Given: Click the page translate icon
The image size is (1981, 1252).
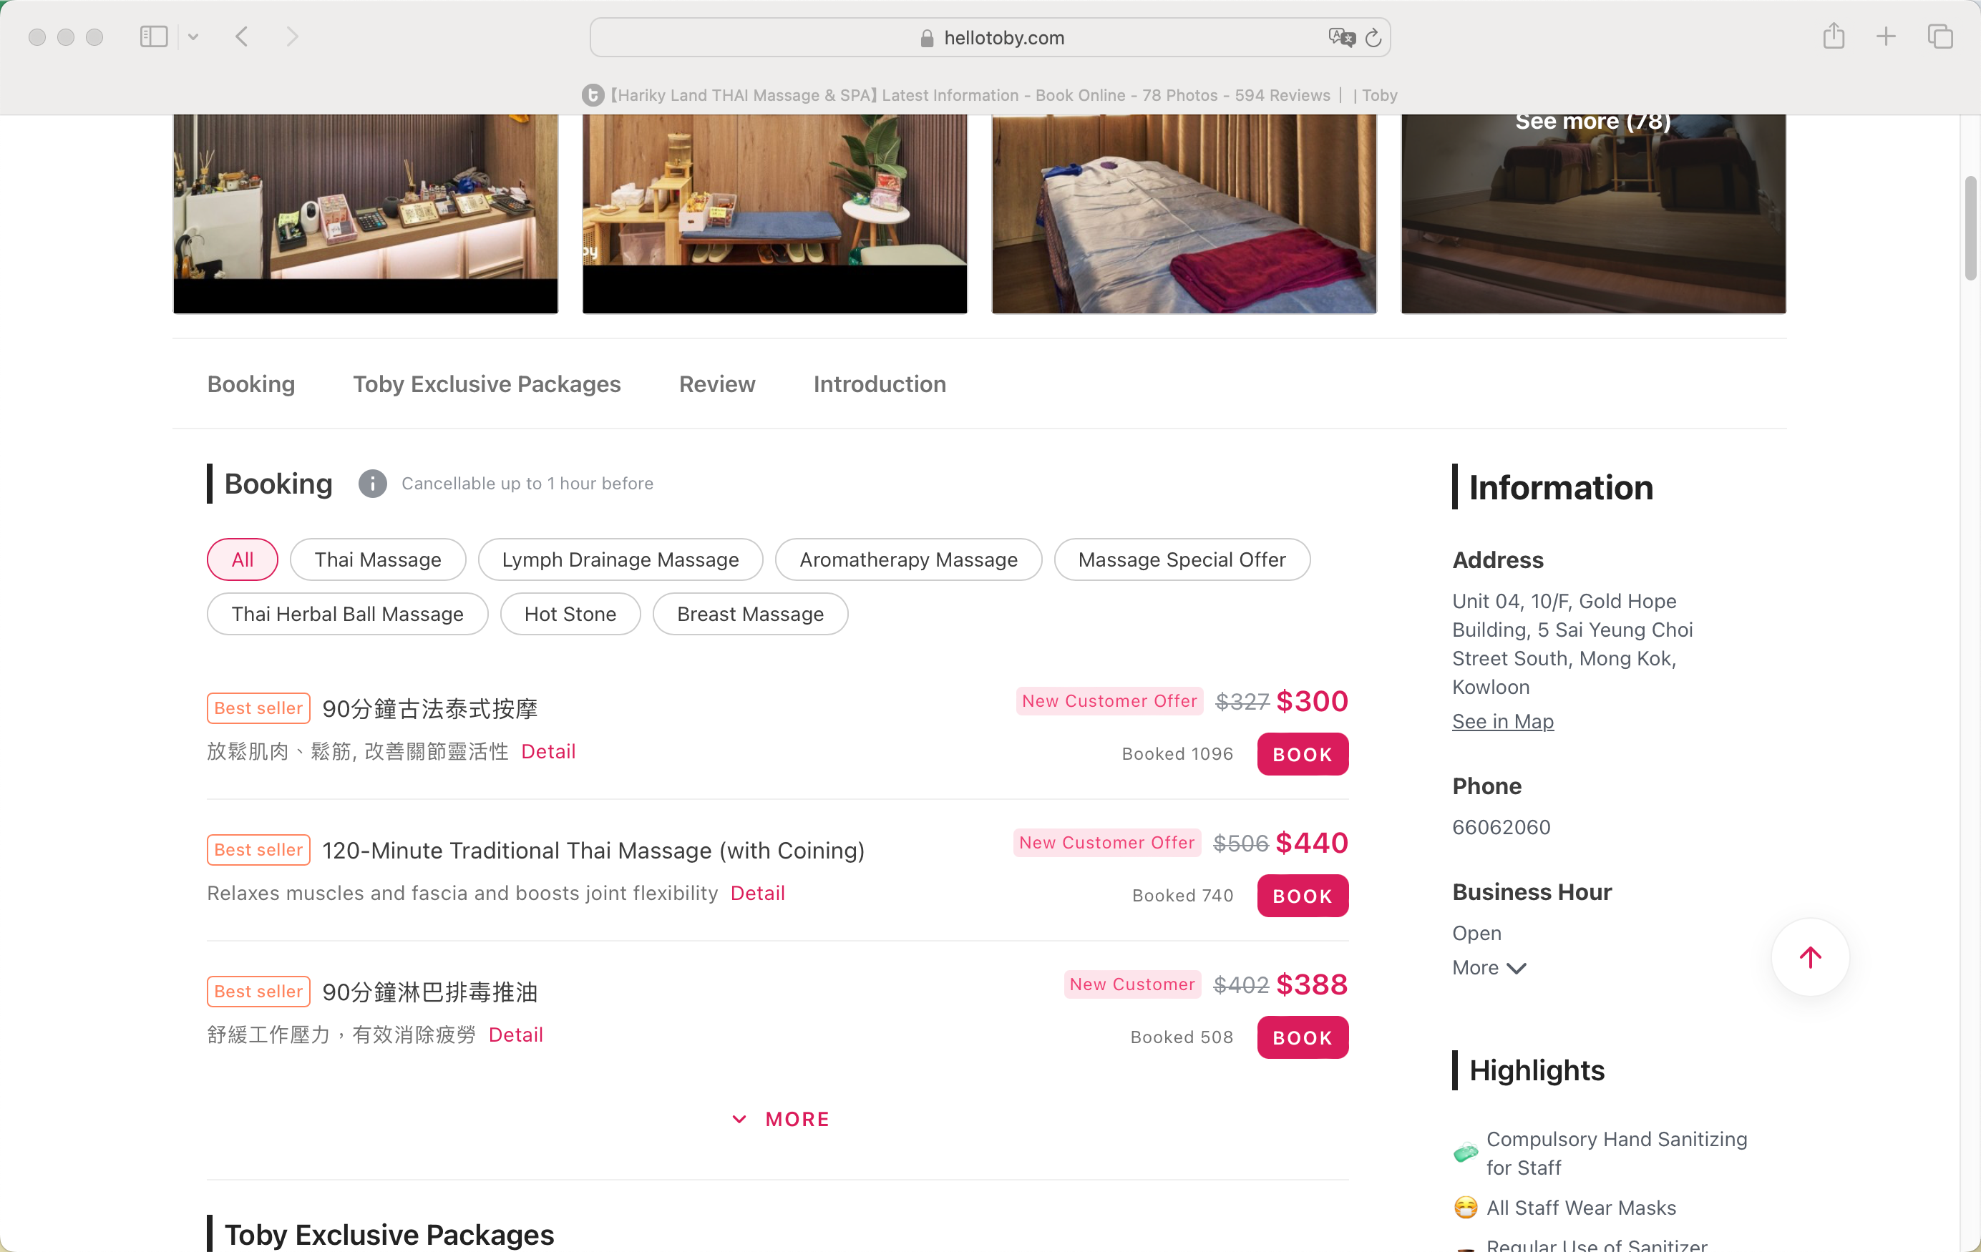Looking at the screenshot, I should tap(1341, 37).
